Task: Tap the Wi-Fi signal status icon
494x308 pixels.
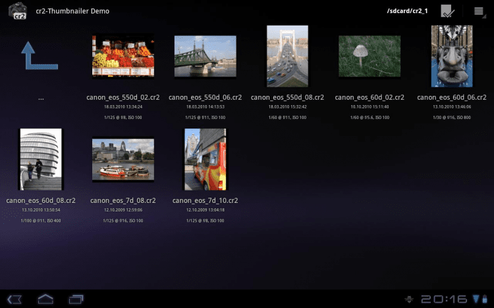Action: tap(476, 299)
